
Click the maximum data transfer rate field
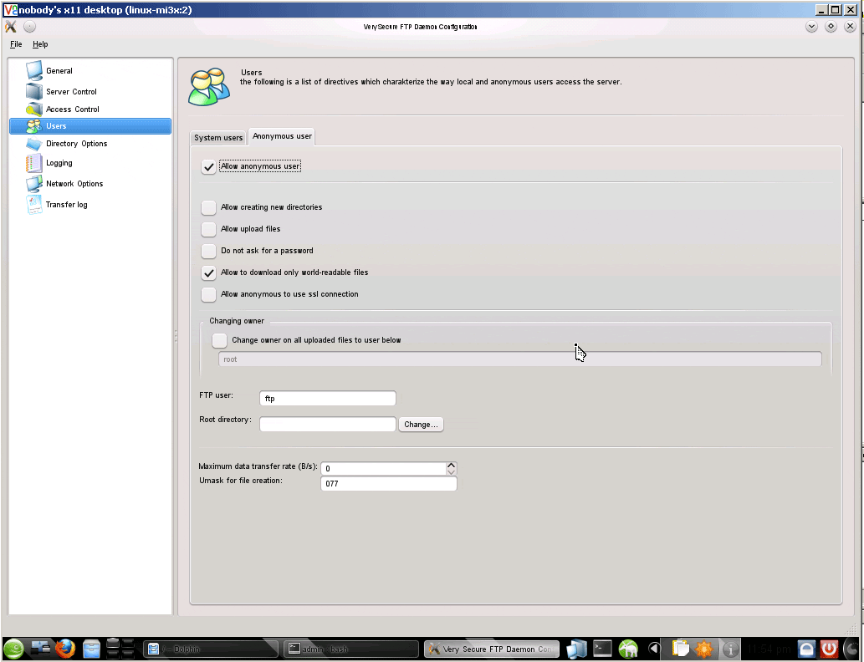tap(384, 469)
